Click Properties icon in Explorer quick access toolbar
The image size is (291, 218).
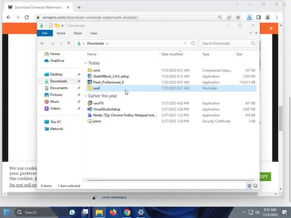click(x=51, y=26)
